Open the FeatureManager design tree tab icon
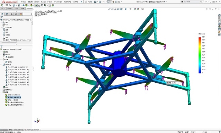Screen dimensions: 221x133 (3, 14)
